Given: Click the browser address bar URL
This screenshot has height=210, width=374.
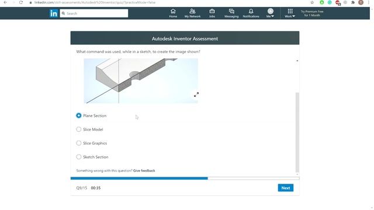Looking at the screenshot, I should point(95,2).
